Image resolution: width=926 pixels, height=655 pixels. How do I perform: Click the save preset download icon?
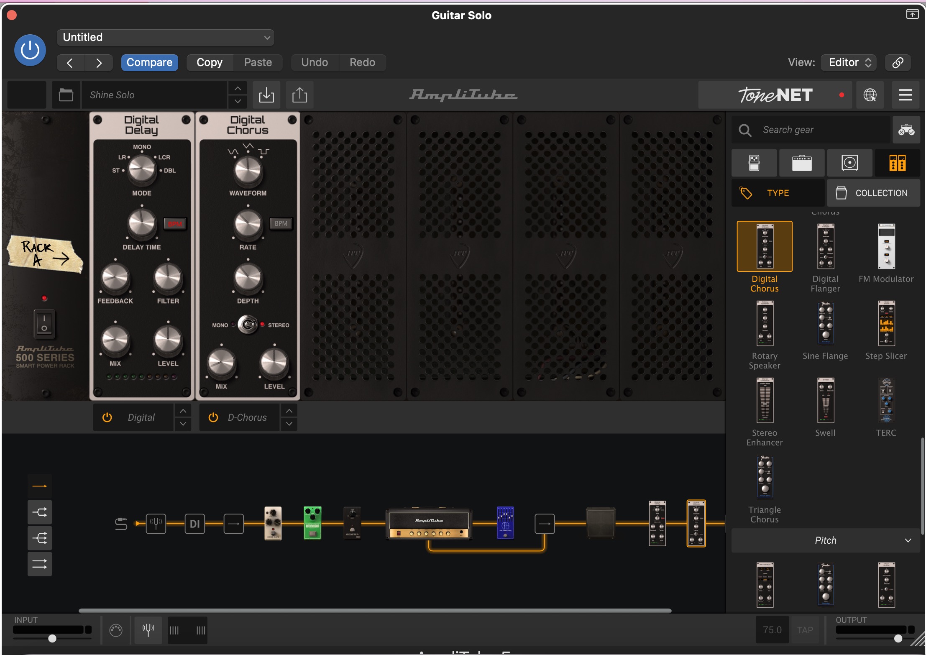(x=266, y=95)
